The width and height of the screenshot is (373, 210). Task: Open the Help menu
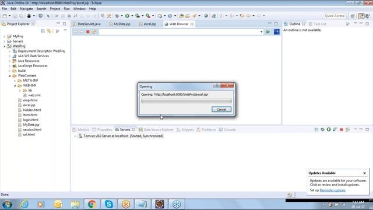tap(93, 9)
